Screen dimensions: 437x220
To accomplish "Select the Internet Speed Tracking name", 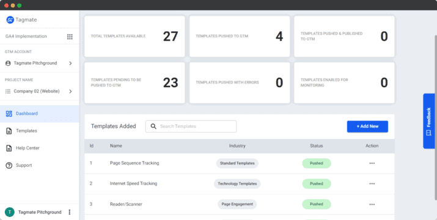I will (x=133, y=183).
